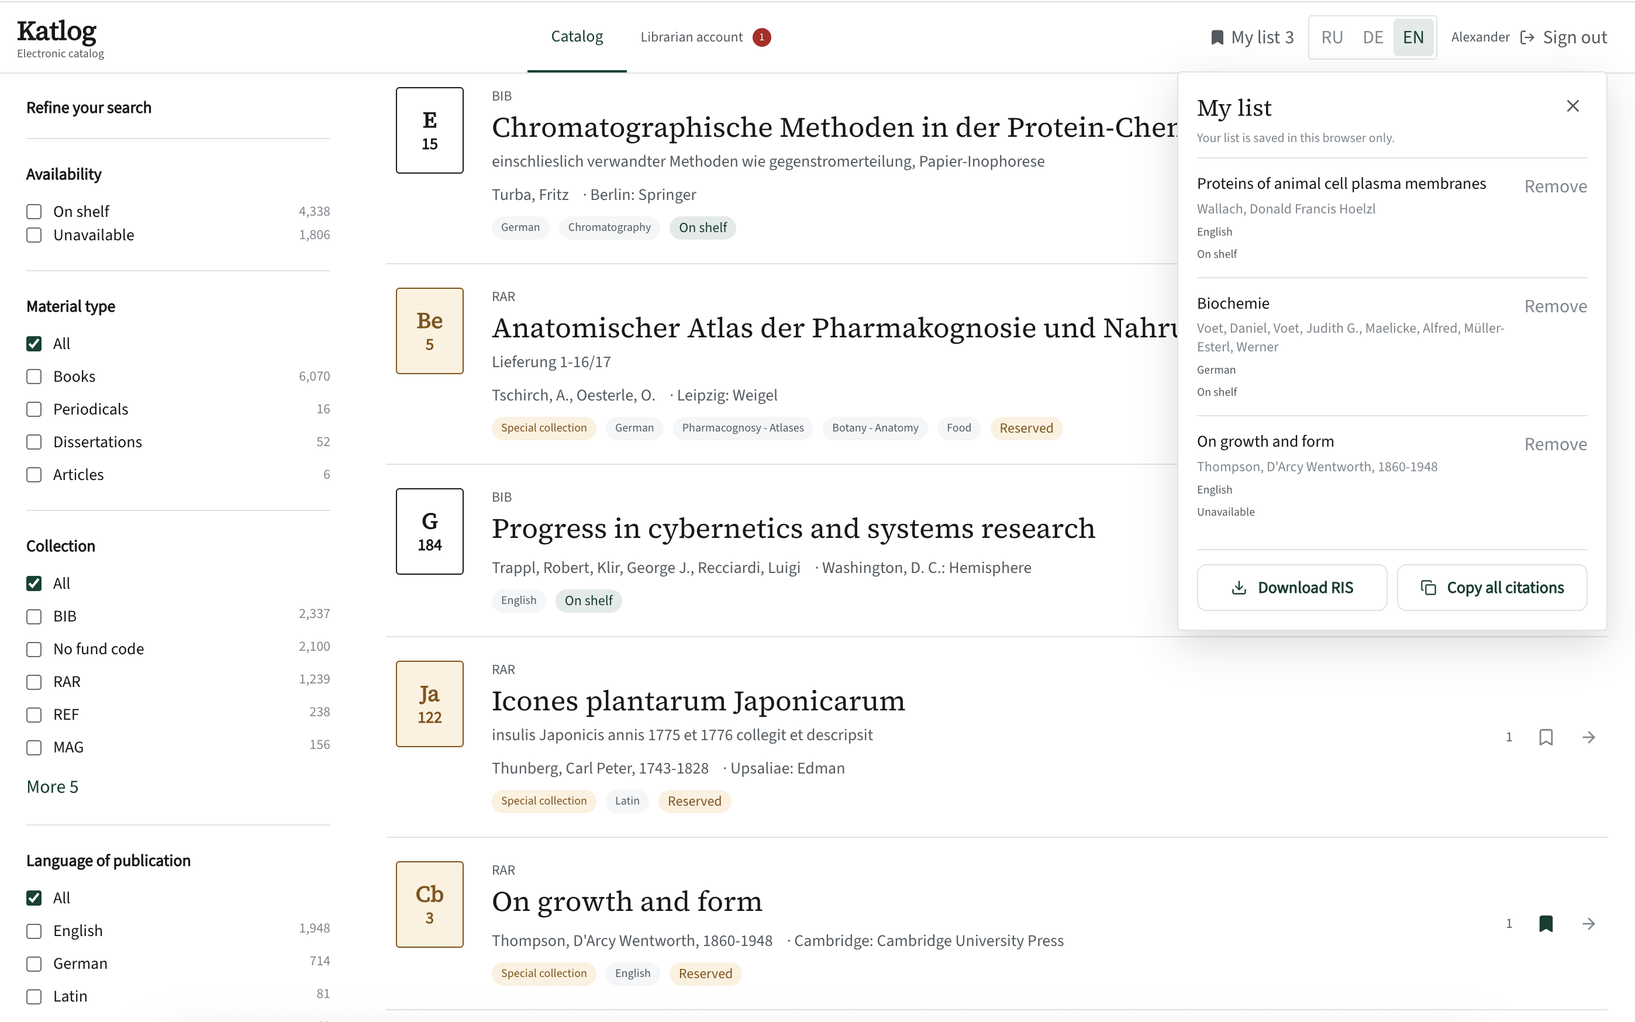Click the Be 5 shelf mark tile
Image resolution: width=1635 pixels, height=1022 pixels.
click(429, 330)
